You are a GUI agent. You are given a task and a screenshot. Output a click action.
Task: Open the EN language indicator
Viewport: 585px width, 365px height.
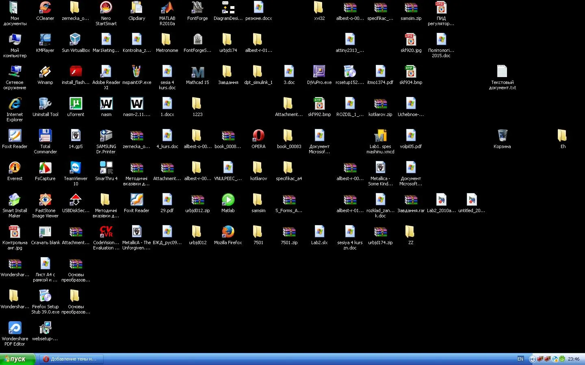[x=520, y=359]
